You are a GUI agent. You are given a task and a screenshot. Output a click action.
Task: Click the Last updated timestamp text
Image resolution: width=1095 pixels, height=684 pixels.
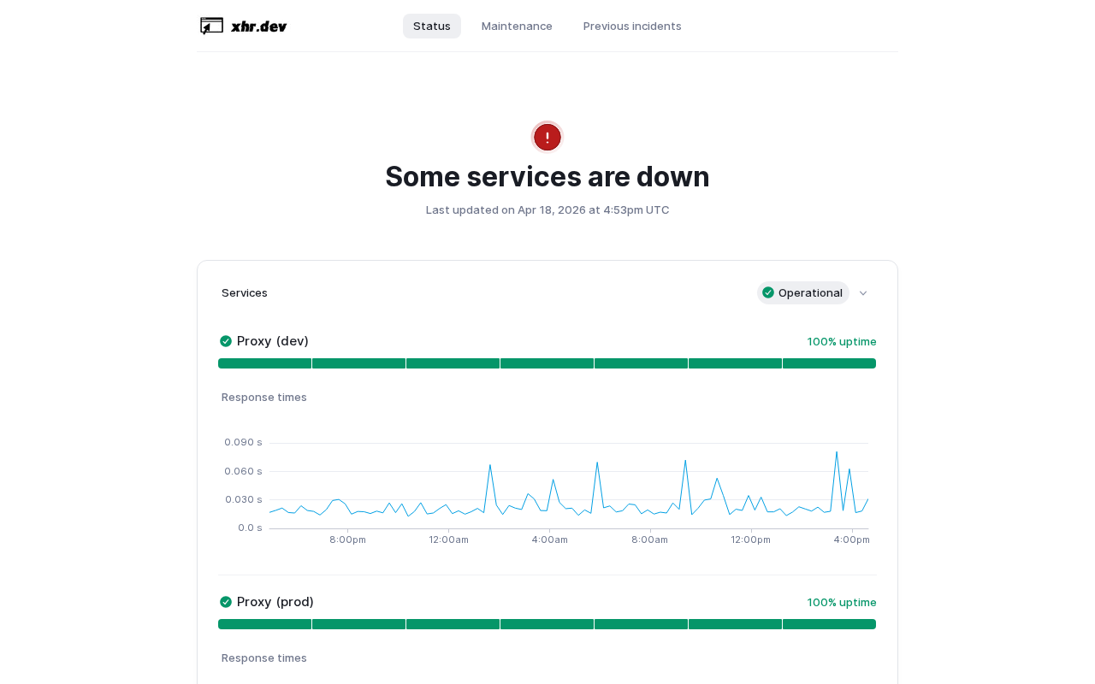click(x=547, y=209)
